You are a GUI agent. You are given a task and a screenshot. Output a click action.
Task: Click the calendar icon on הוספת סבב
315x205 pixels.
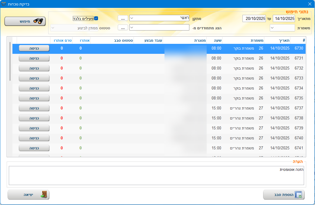[x=298, y=195]
